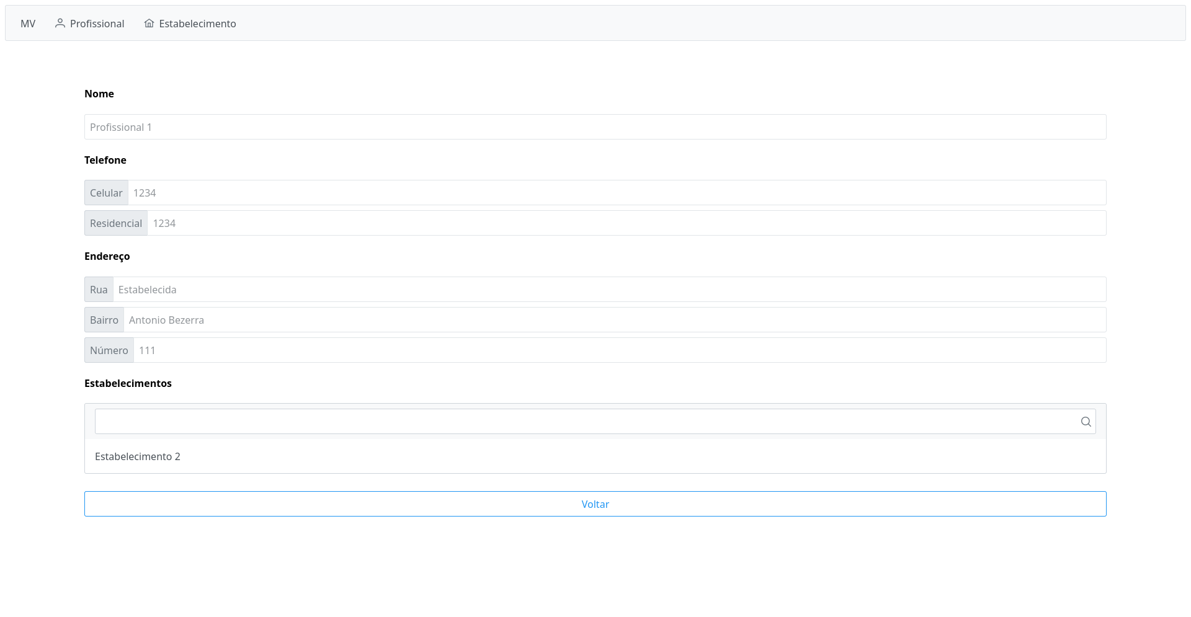
Task: Click the Número label addon
Action: pos(109,350)
